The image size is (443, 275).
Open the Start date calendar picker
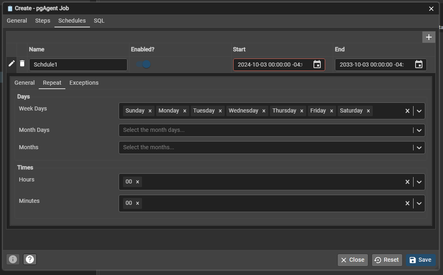tap(317, 65)
